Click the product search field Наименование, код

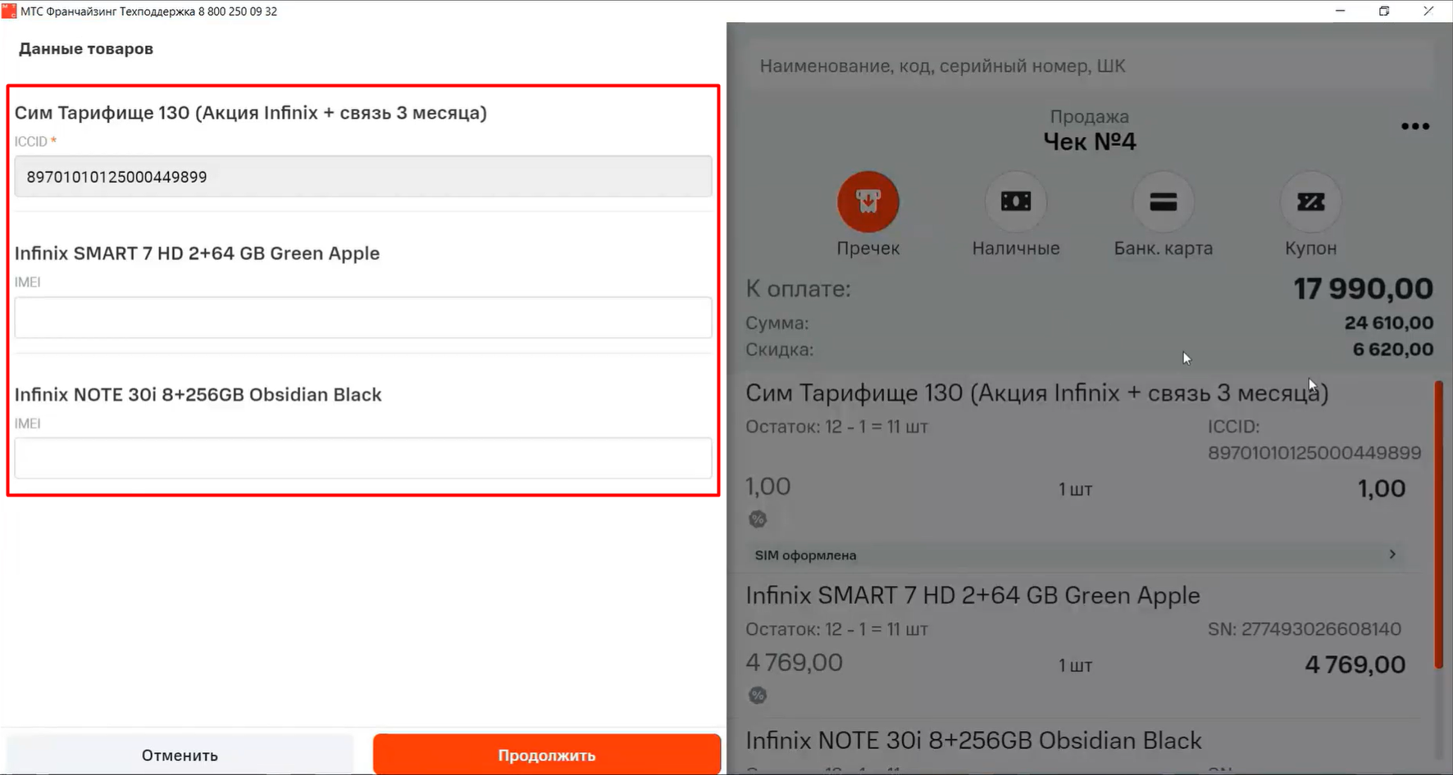tap(1089, 66)
